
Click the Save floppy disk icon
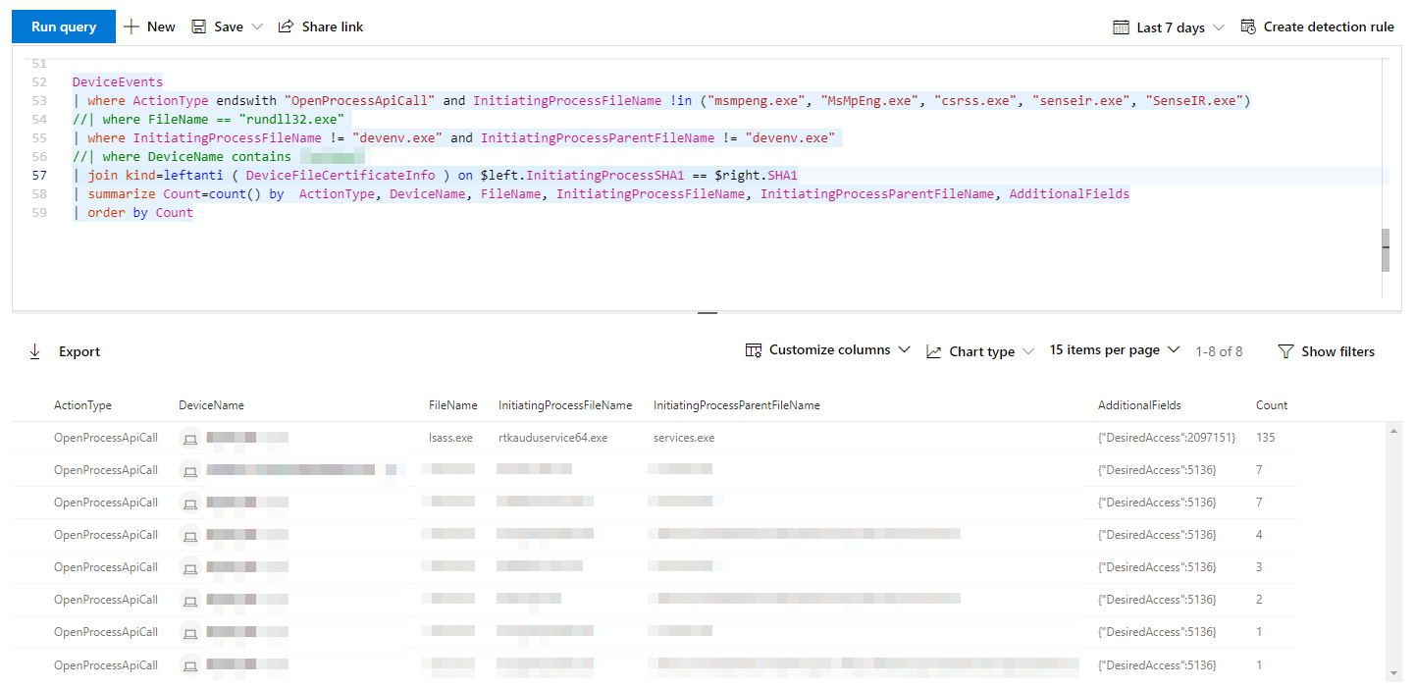(x=199, y=26)
